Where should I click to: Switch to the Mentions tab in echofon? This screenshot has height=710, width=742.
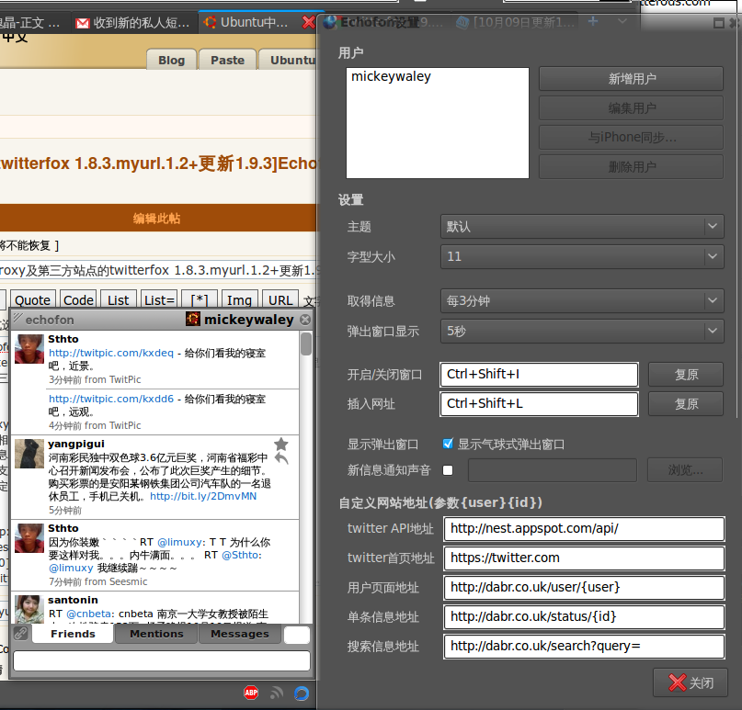pyautogui.click(x=156, y=634)
